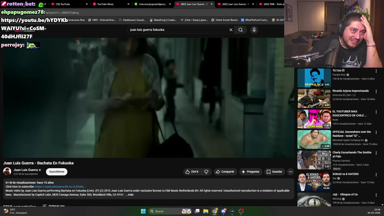Open Task View on taskbar
384x216 pixels.
[197, 211]
